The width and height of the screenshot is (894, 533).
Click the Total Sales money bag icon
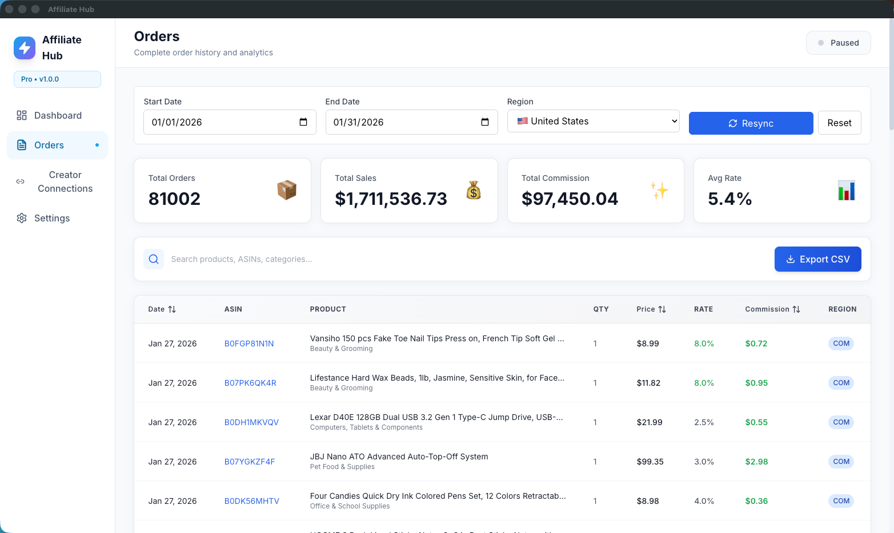(474, 190)
